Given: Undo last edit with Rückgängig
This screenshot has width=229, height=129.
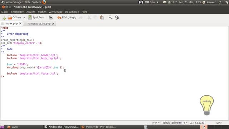Looking at the screenshot, I should point(67,18).
